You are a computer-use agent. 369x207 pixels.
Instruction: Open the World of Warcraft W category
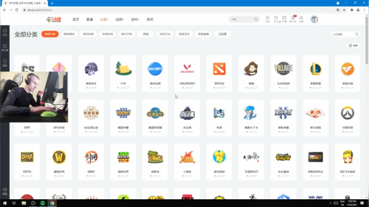59,162
